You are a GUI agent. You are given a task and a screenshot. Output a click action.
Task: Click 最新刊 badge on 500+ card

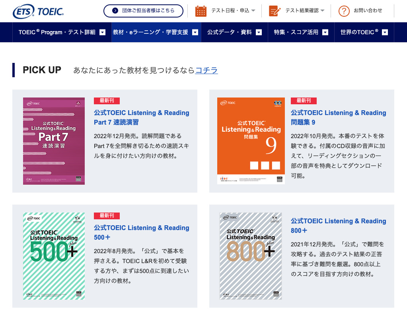pos(107,216)
